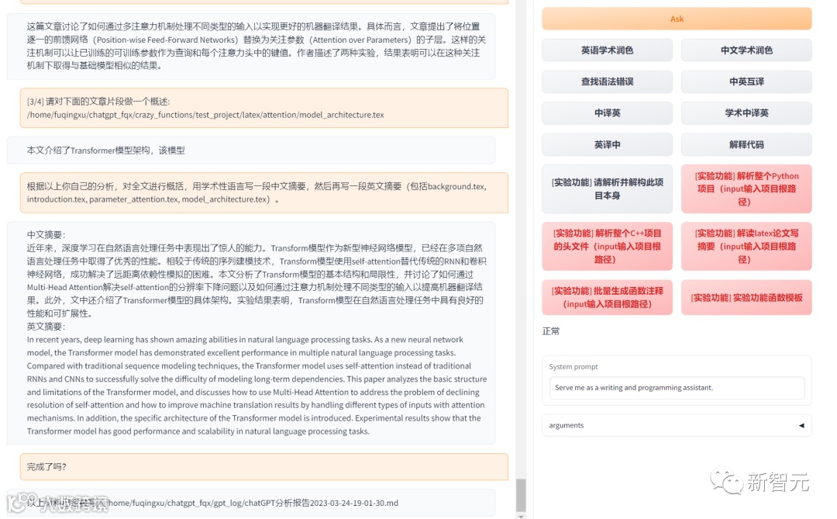Click 解释代码 button

click(x=746, y=144)
